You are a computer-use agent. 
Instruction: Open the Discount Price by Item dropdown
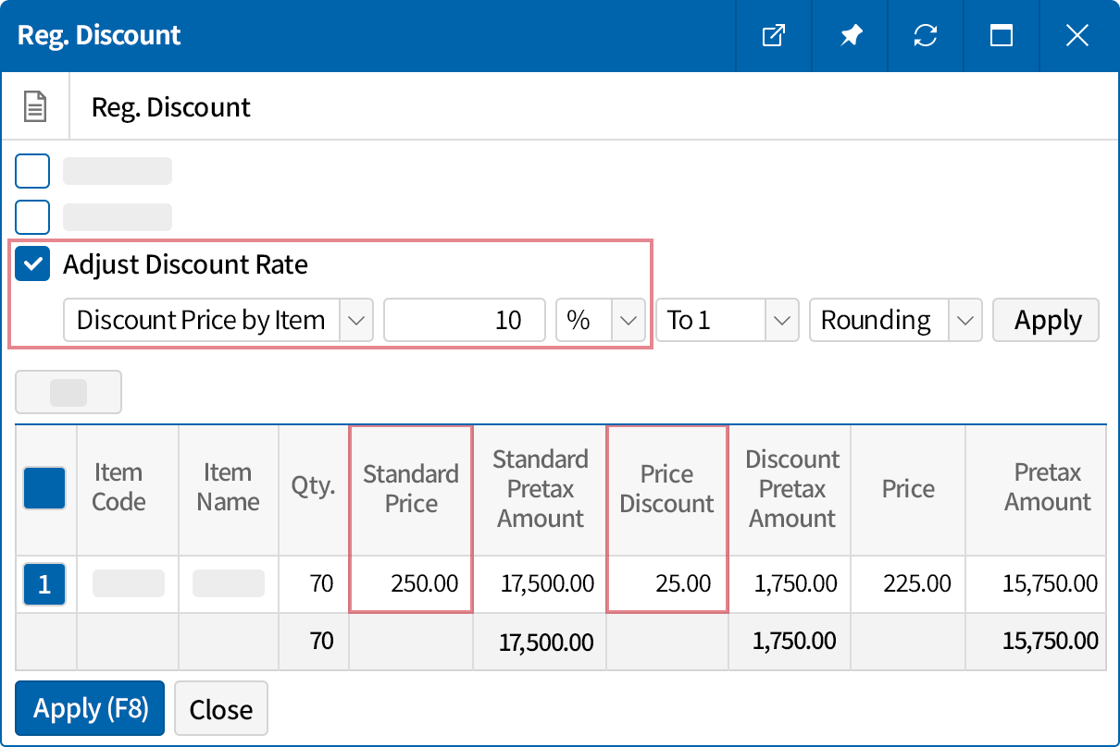tap(357, 320)
